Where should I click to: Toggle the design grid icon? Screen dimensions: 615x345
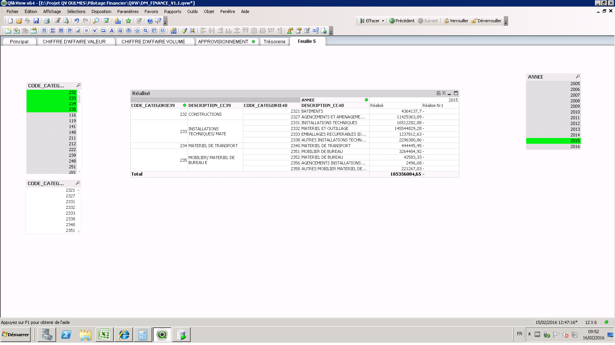(193, 31)
